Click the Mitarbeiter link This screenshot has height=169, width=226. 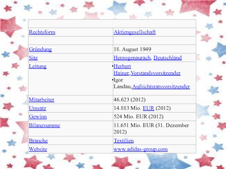coord(42,100)
